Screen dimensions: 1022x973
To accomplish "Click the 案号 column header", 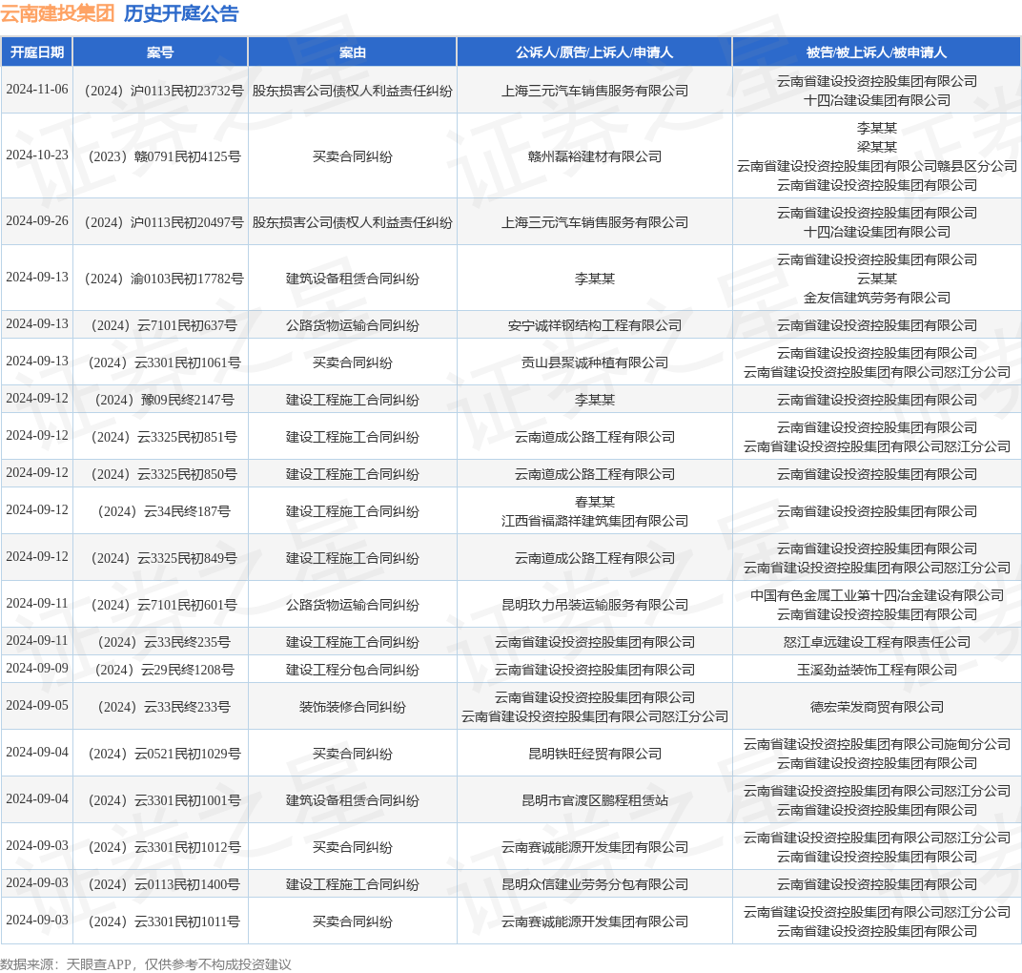I will click(160, 52).
